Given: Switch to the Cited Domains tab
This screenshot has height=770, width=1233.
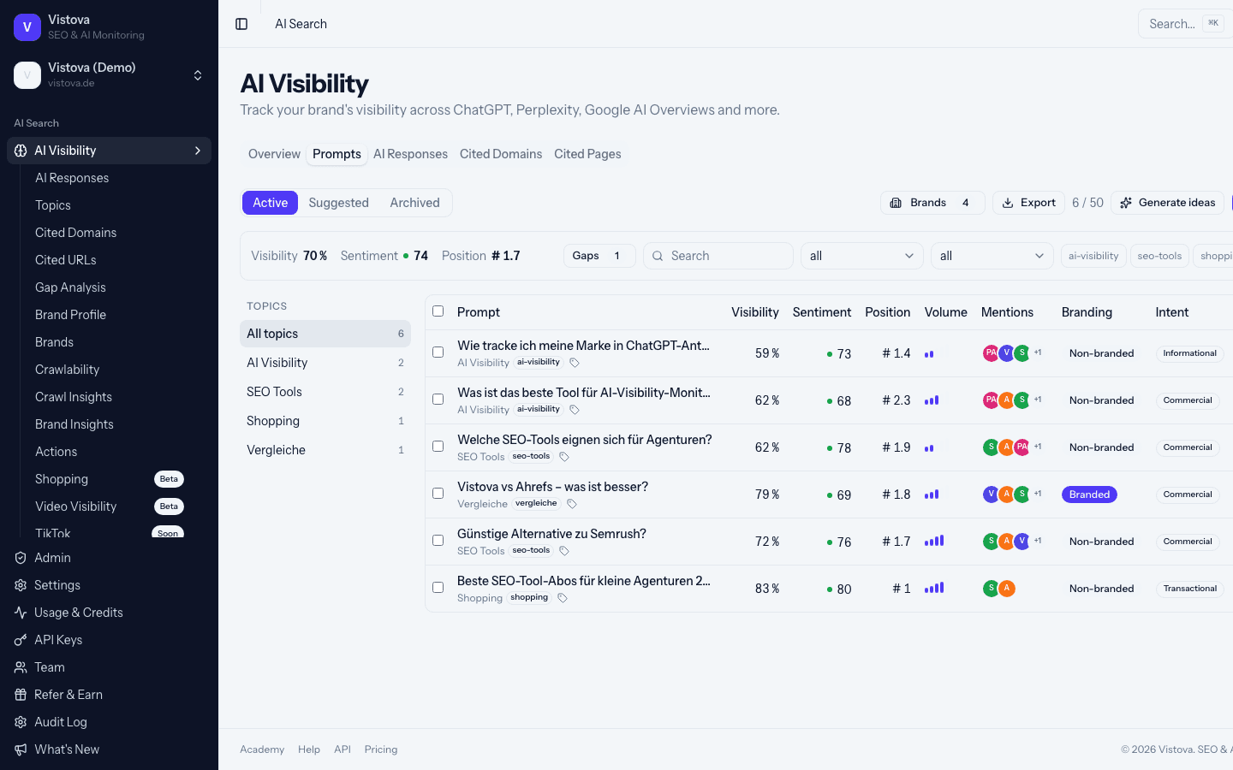Looking at the screenshot, I should tap(501, 154).
